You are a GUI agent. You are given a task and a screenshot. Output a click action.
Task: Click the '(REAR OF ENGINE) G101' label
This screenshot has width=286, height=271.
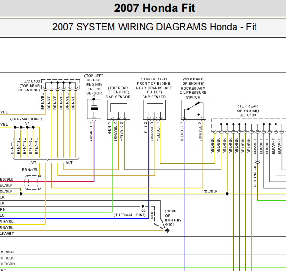[x=173, y=218]
